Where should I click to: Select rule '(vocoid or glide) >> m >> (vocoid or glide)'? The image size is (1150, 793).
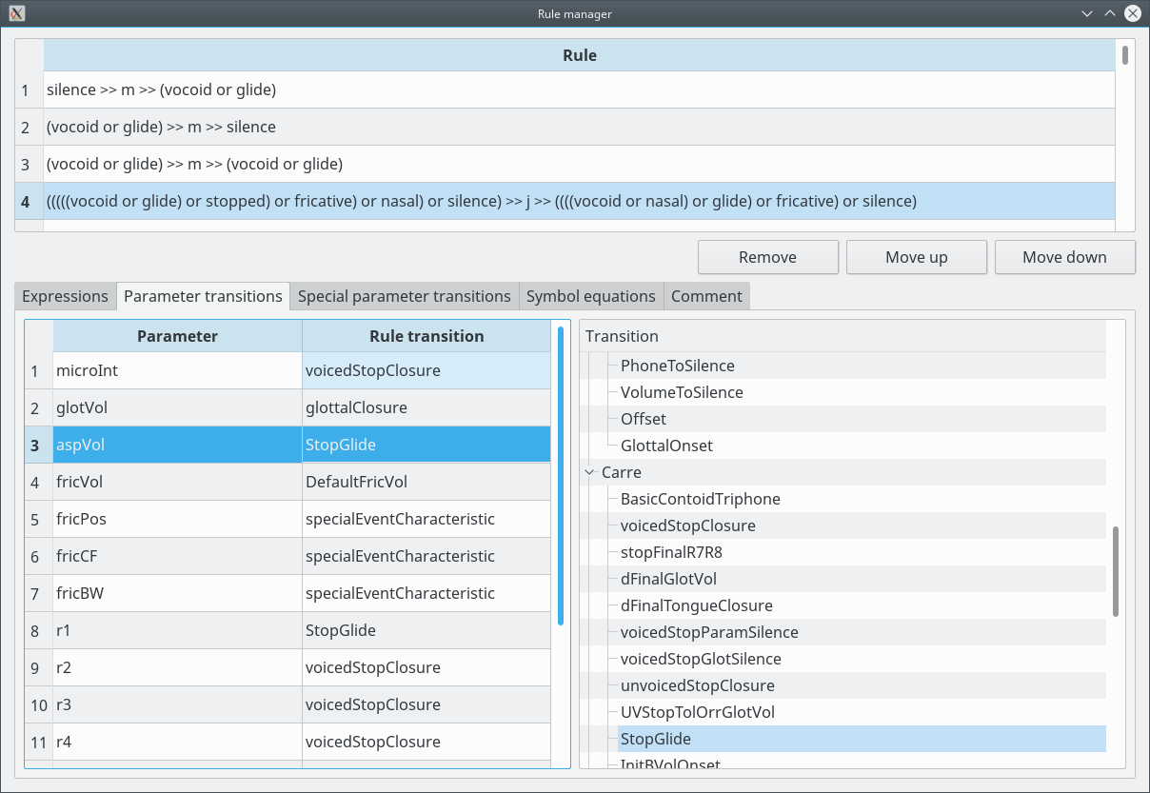pos(579,164)
